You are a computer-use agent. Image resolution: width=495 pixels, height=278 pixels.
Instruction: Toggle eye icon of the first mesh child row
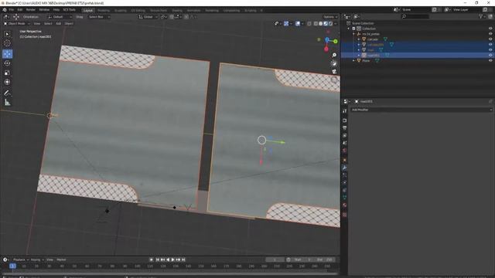(490, 39)
